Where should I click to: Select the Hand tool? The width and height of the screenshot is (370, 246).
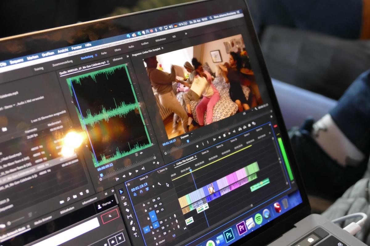(x=134, y=229)
